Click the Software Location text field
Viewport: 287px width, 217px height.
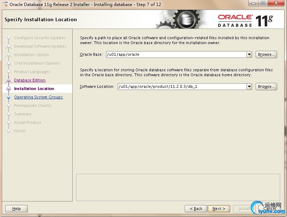(182, 86)
